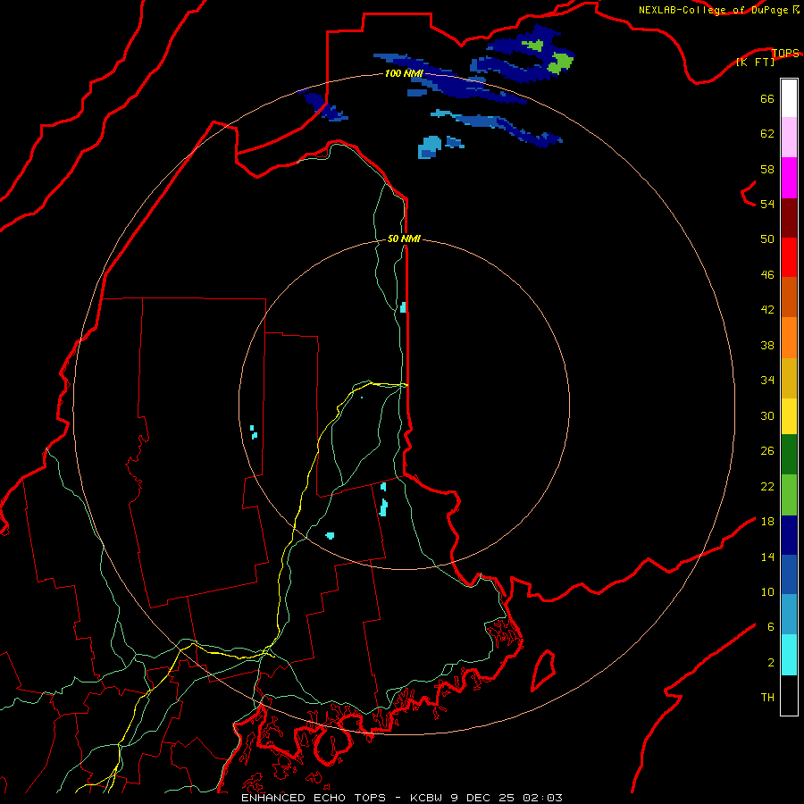Click the legend value '42'
This screenshot has height=804, width=804.
pyautogui.click(x=767, y=310)
